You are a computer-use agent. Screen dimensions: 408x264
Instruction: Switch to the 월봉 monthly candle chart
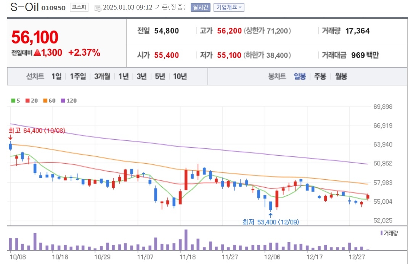[341, 76]
